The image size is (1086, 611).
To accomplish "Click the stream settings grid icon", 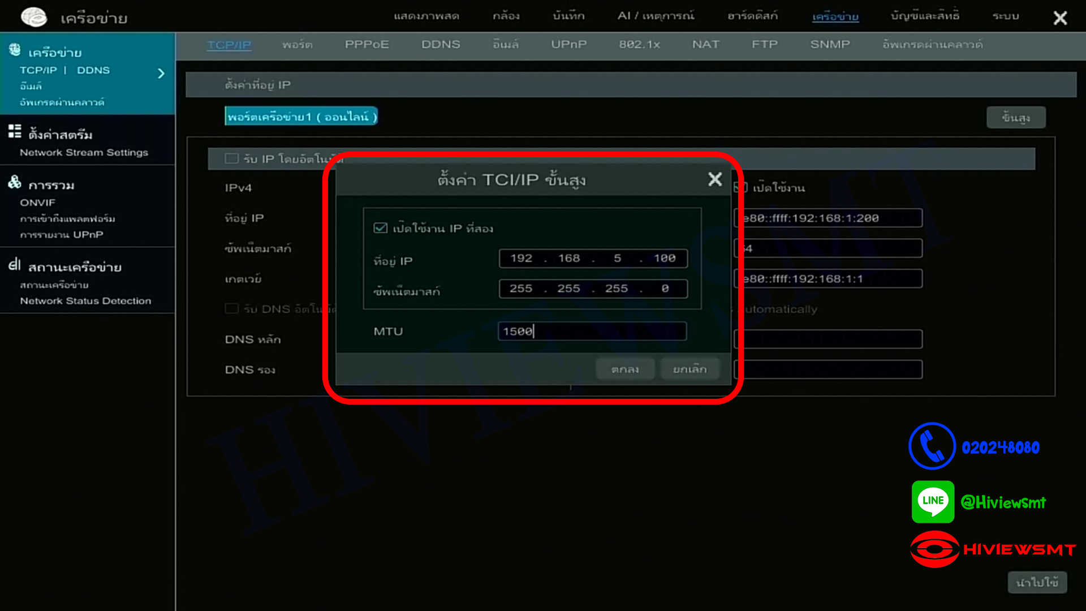I will click(15, 132).
